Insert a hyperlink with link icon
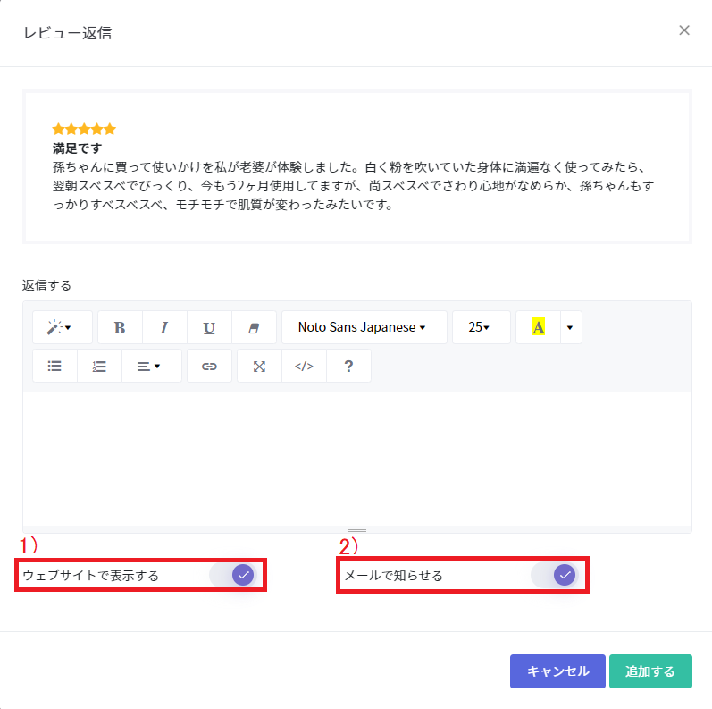 point(209,366)
